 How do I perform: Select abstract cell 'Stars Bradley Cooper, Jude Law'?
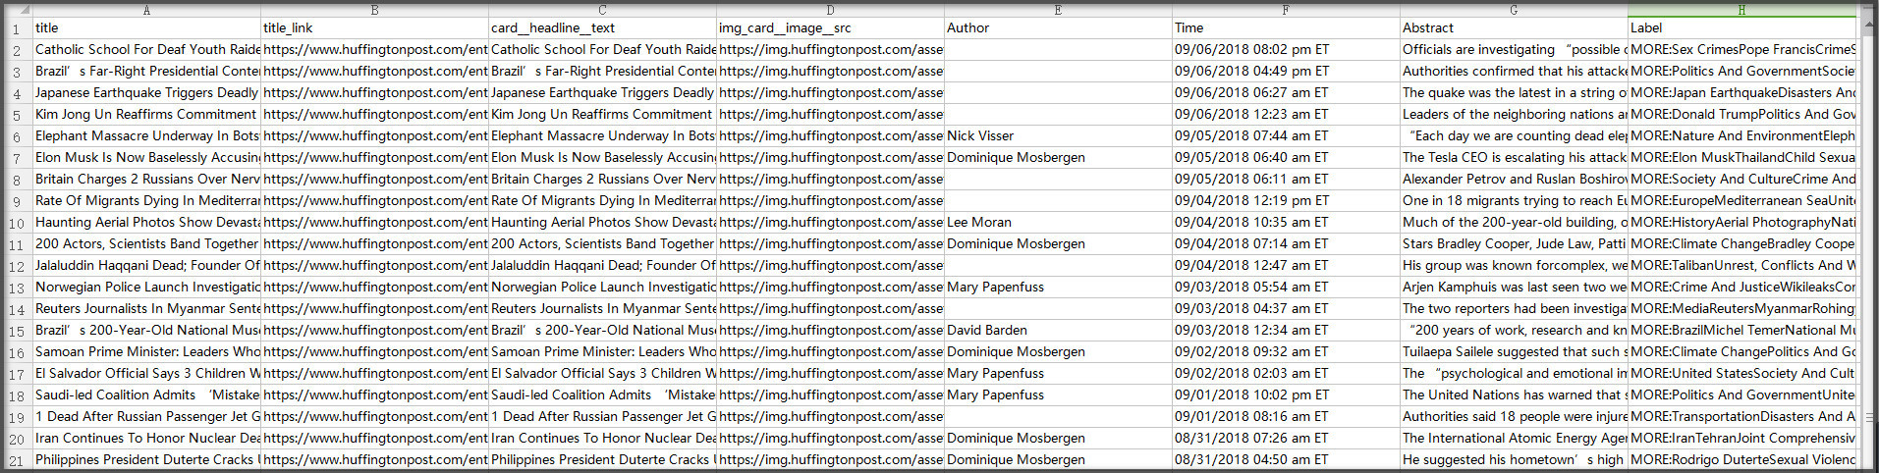click(x=1514, y=243)
